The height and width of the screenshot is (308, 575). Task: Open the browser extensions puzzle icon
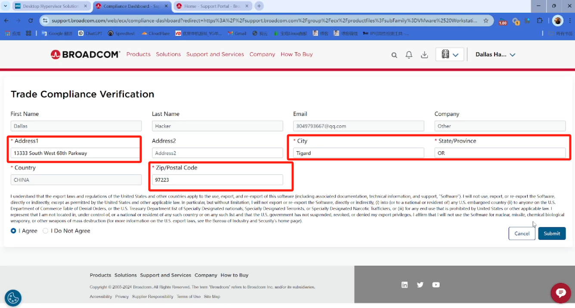pyautogui.click(x=540, y=21)
